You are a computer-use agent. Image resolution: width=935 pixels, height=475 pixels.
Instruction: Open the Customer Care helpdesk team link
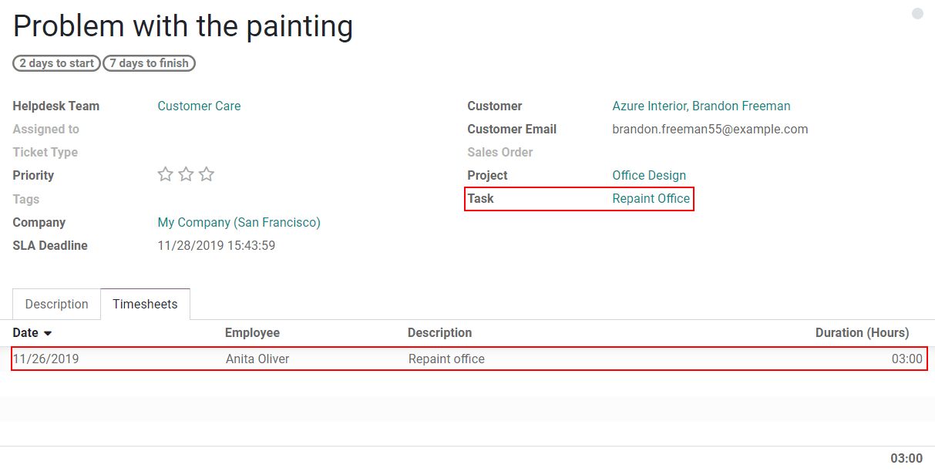pos(199,106)
